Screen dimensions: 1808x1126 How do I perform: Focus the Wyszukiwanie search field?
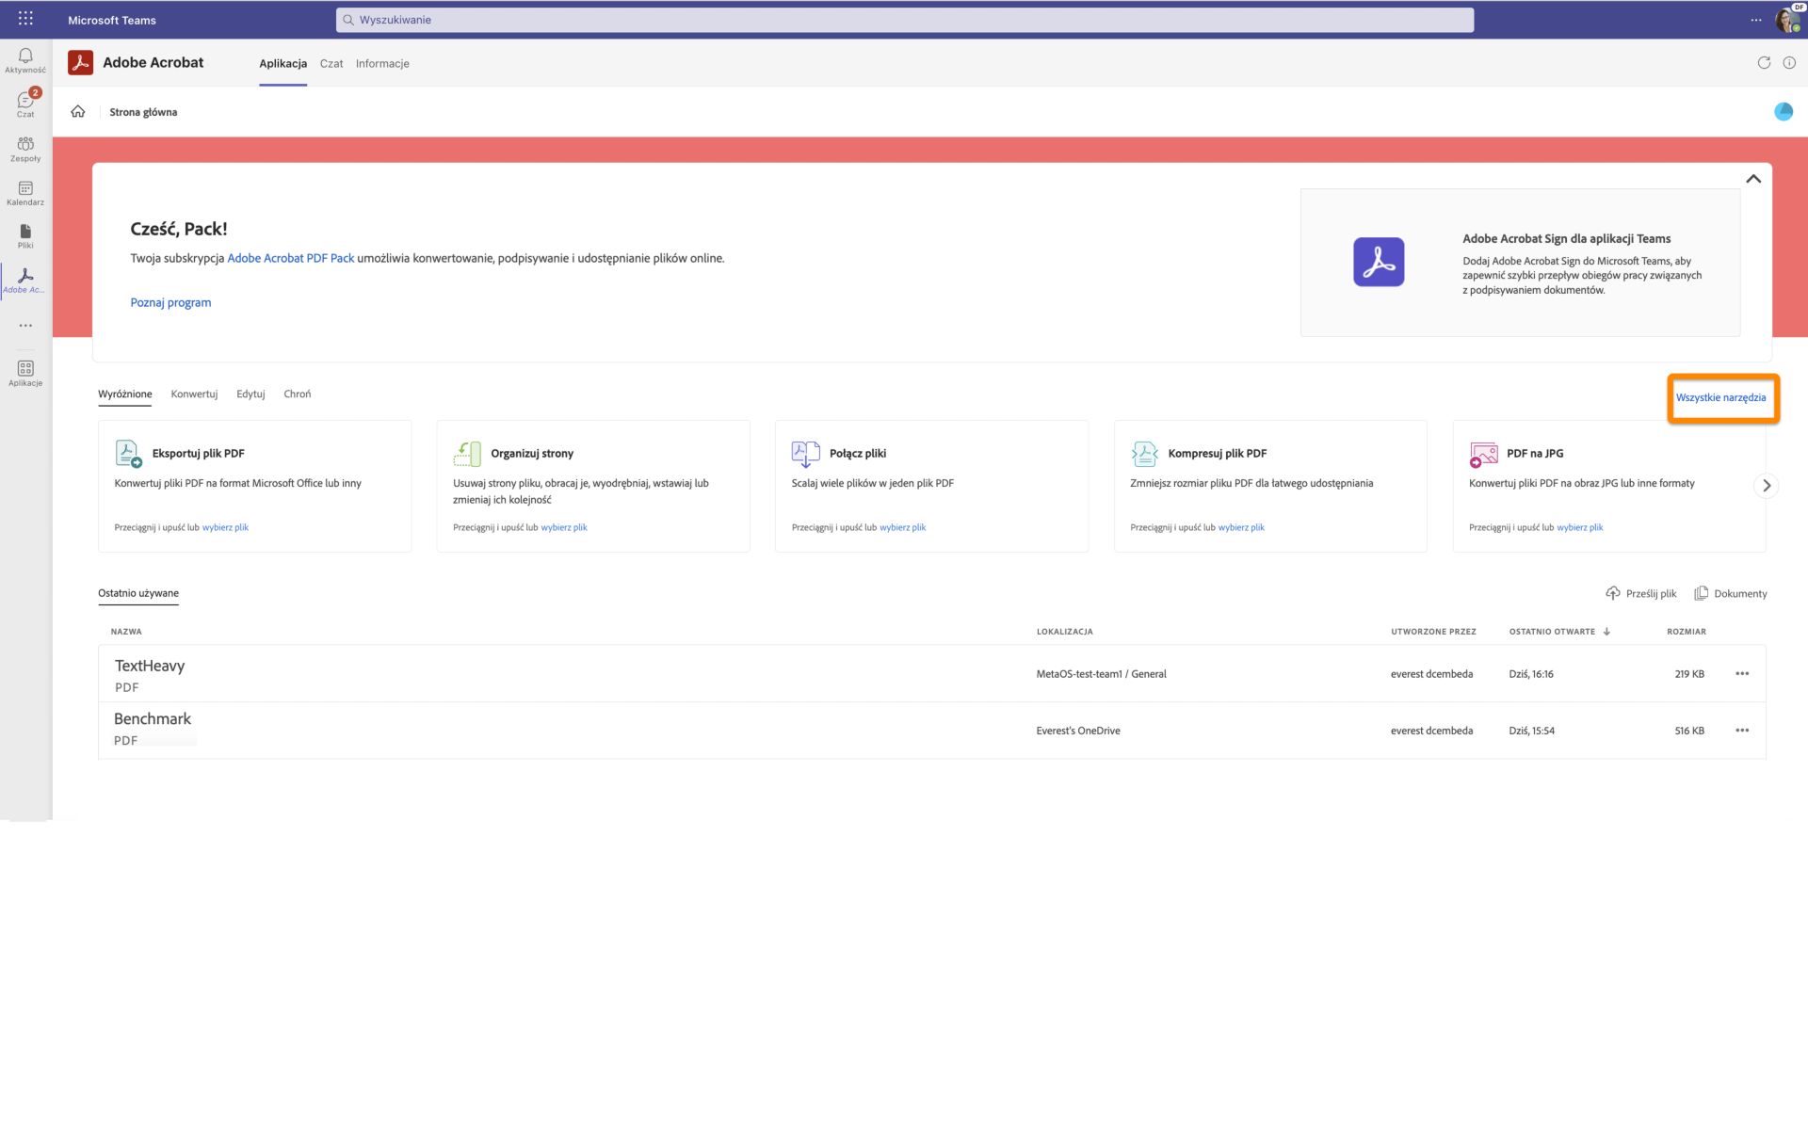coord(905,20)
